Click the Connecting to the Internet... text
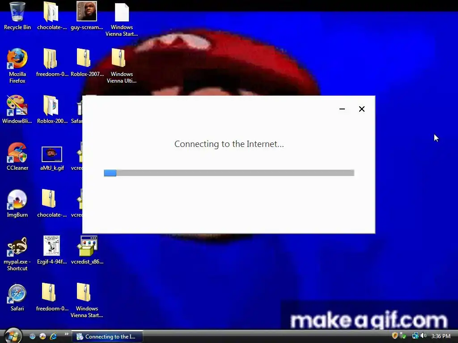The height and width of the screenshot is (343, 458). click(x=229, y=144)
